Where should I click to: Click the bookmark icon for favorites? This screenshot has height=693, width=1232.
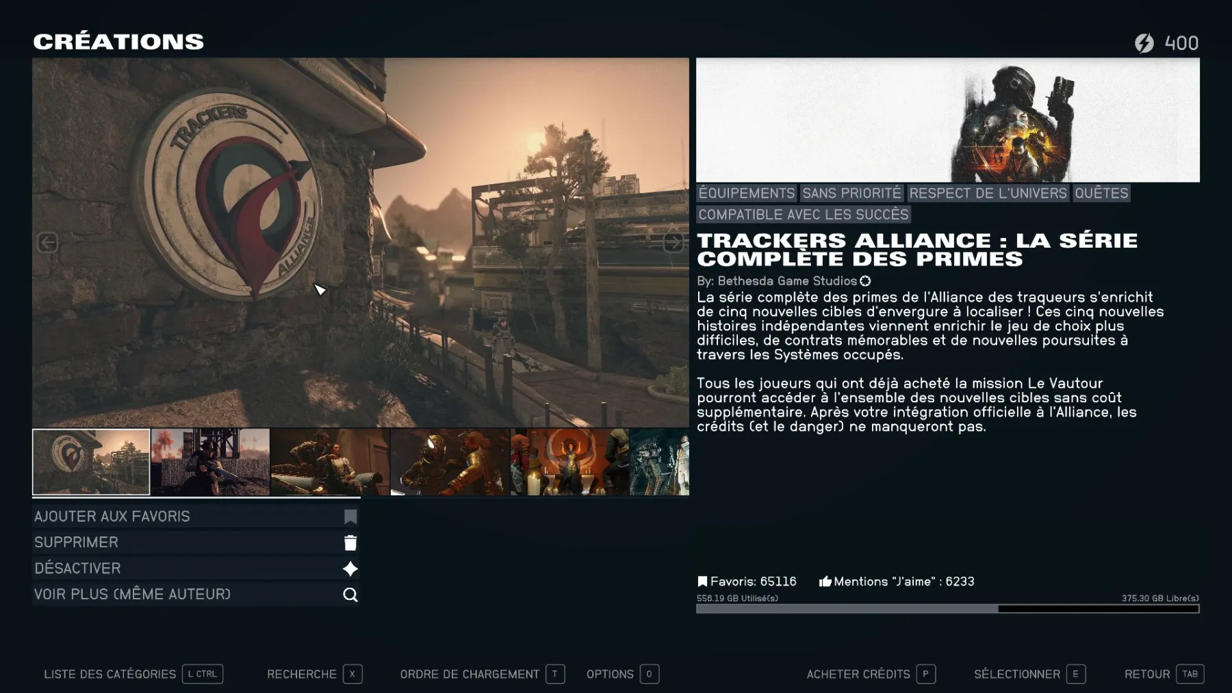point(350,517)
